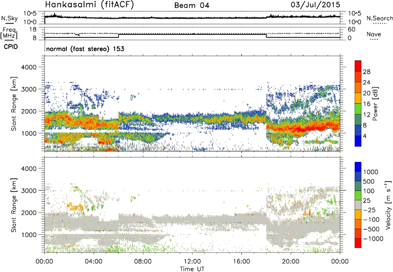Click the -500 value on the velocity color bar
This screenshot has width=393, height=272.
click(x=371, y=229)
